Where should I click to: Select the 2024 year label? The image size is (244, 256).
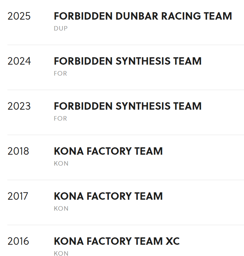click(x=19, y=61)
